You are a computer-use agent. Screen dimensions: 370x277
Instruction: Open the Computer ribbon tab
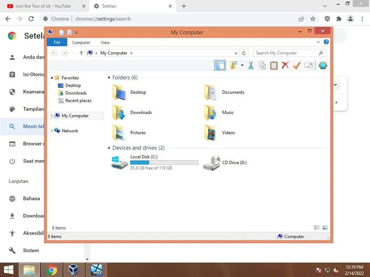pos(81,43)
